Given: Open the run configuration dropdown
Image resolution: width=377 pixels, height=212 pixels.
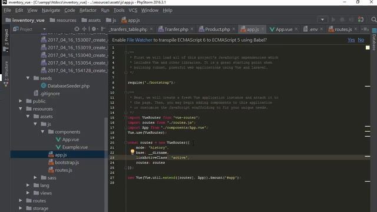Looking at the screenshot, I should coord(322,19).
